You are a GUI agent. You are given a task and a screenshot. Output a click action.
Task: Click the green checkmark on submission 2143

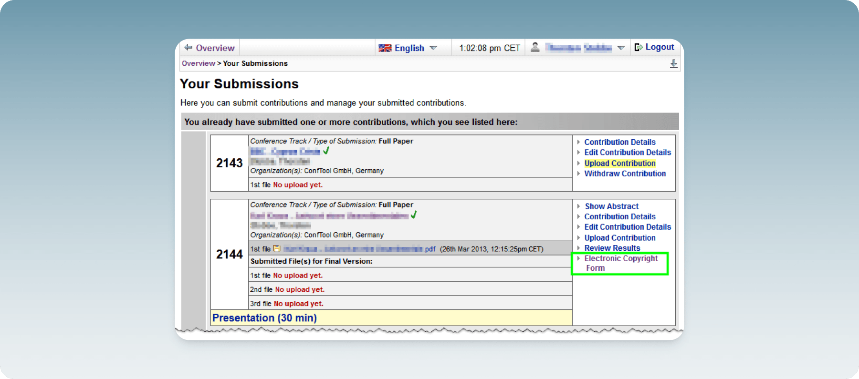pyautogui.click(x=326, y=151)
